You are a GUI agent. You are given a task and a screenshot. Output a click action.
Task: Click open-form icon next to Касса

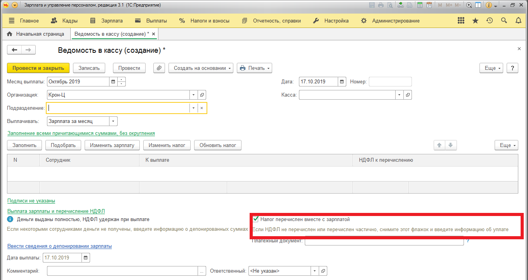tap(408, 95)
